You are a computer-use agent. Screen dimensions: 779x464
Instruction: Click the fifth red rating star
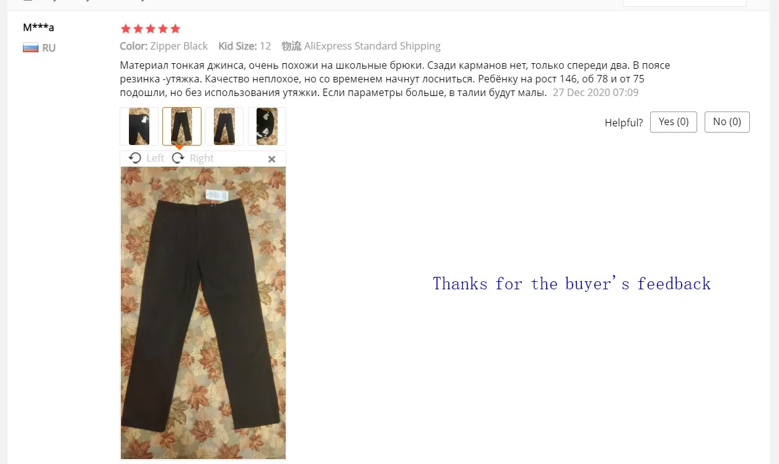pos(175,28)
